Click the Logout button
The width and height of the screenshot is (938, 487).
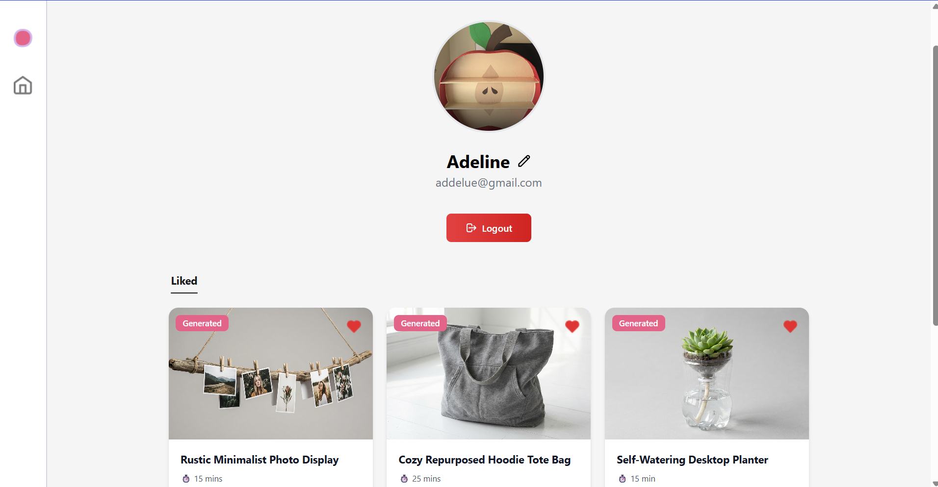click(489, 228)
